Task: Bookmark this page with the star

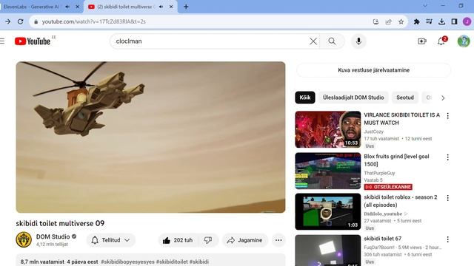Action: tap(401, 21)
